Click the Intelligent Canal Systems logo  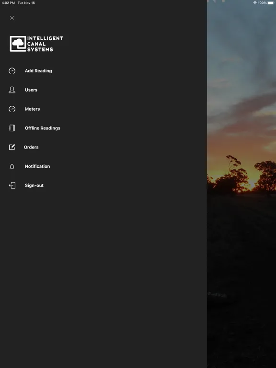[36, 44]
